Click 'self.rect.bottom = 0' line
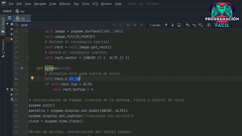 pos(73,90)
